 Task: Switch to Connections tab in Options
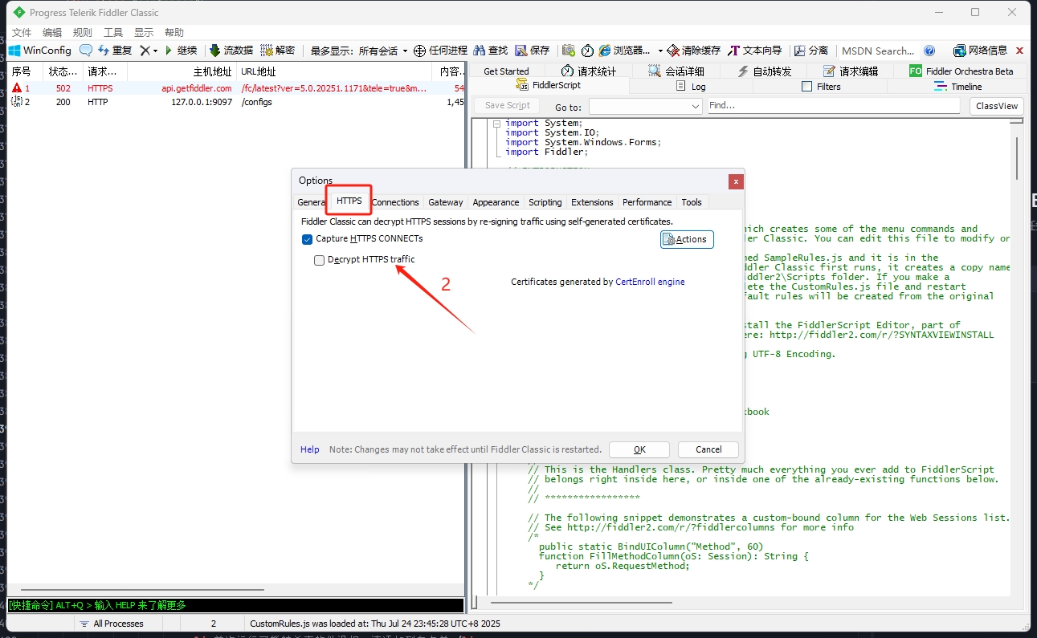coord(395,202)
